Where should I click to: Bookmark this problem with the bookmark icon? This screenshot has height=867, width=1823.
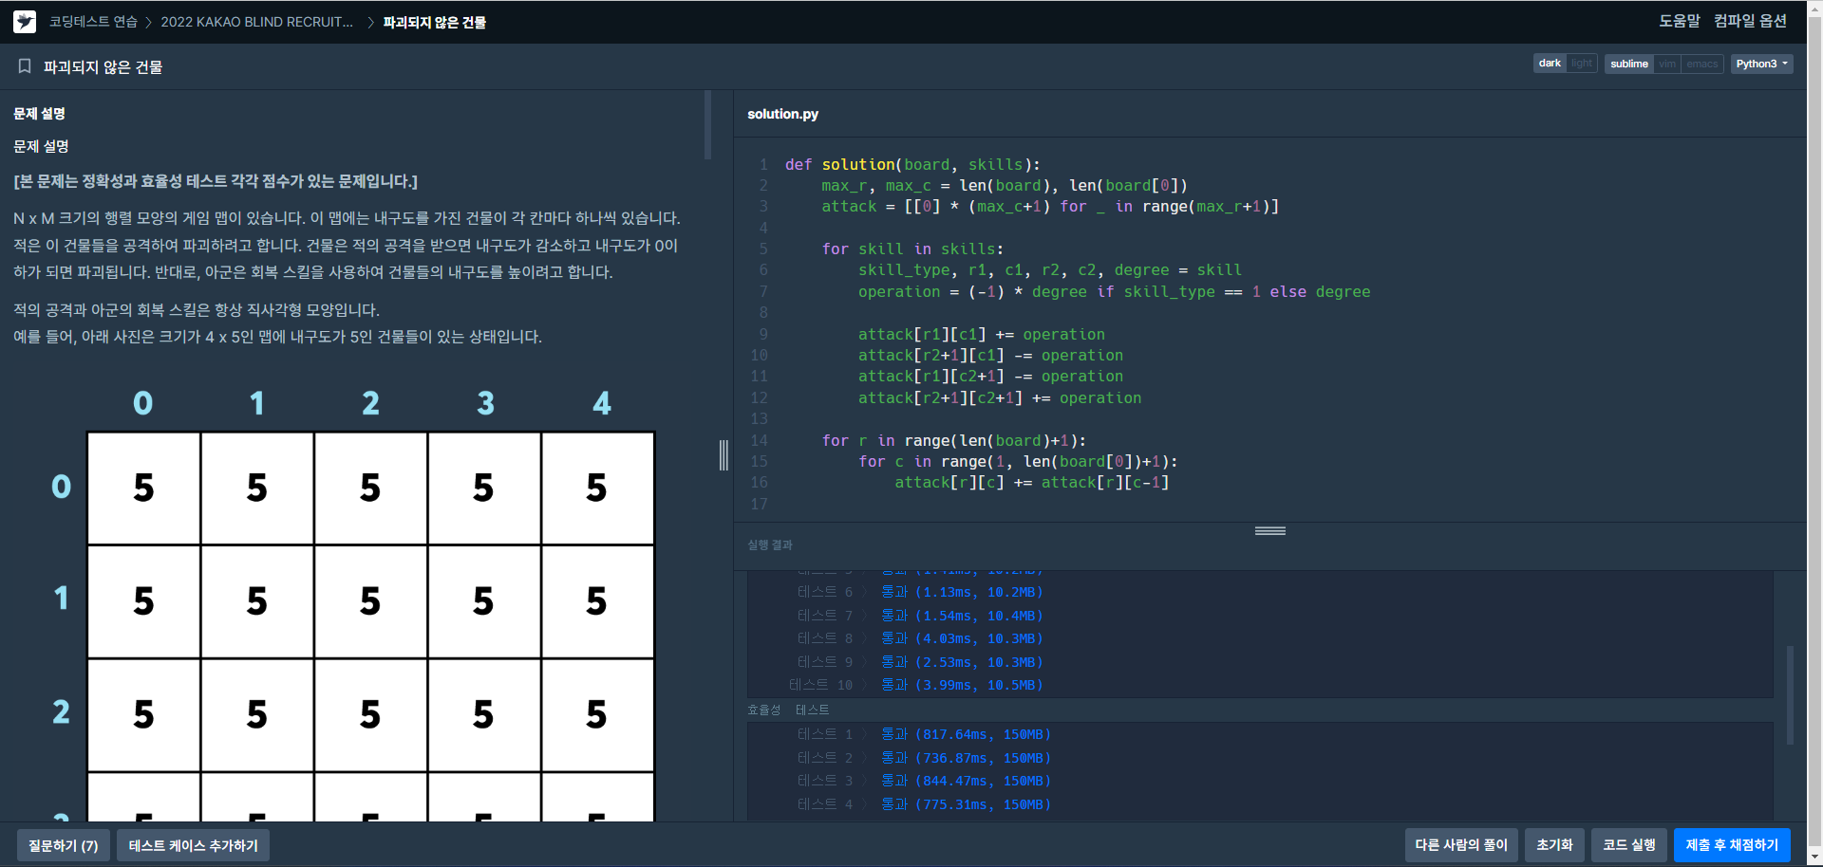[25, 66]
